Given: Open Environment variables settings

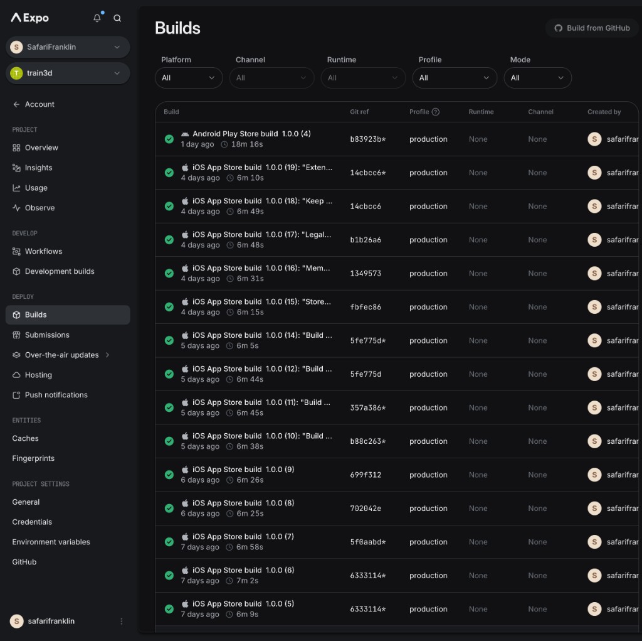Looking at the screenshot, I should 51,542.
